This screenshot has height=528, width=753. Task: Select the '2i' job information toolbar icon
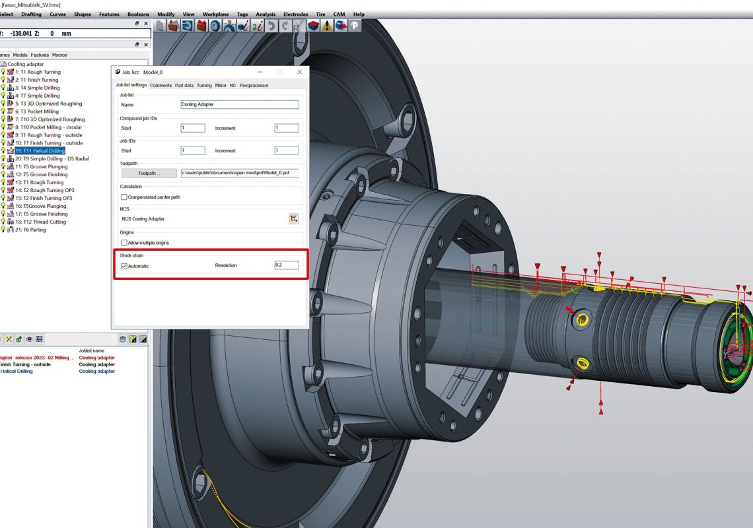(257, 25)
